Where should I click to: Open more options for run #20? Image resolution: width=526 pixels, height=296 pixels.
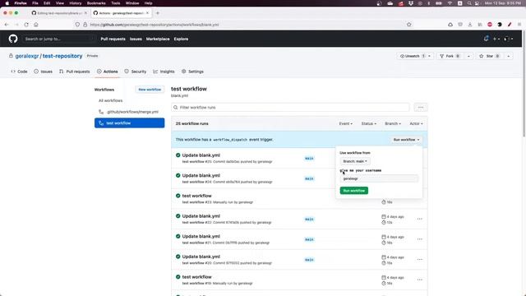(420, 260)
